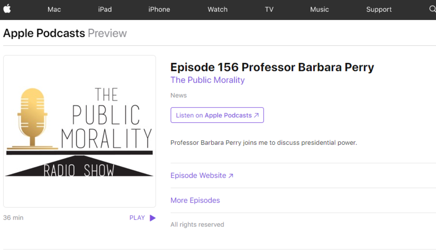Open the Support page
This screenshot has height=252, width=436.
coord(379,10)
